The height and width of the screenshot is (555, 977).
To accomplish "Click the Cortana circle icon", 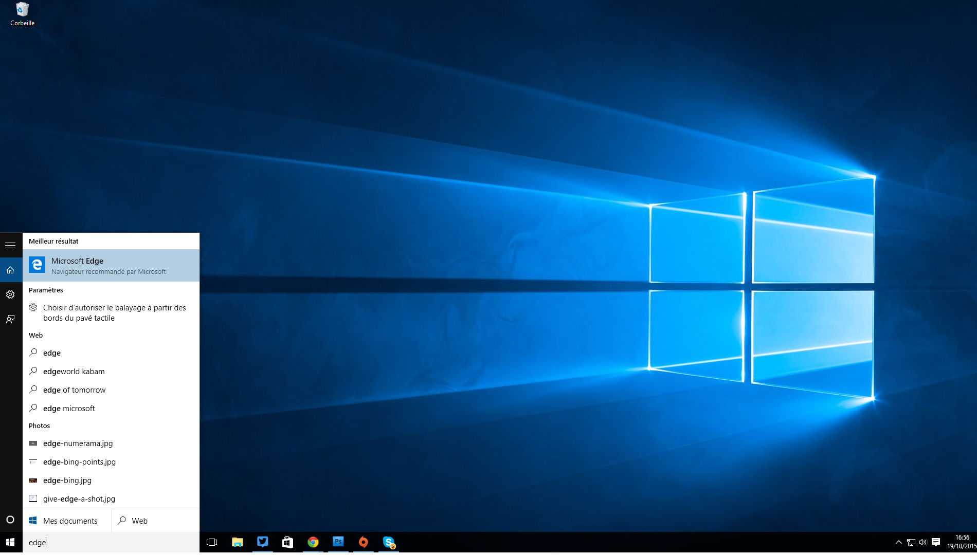I will pyautogui.click(x=10, y=520).
